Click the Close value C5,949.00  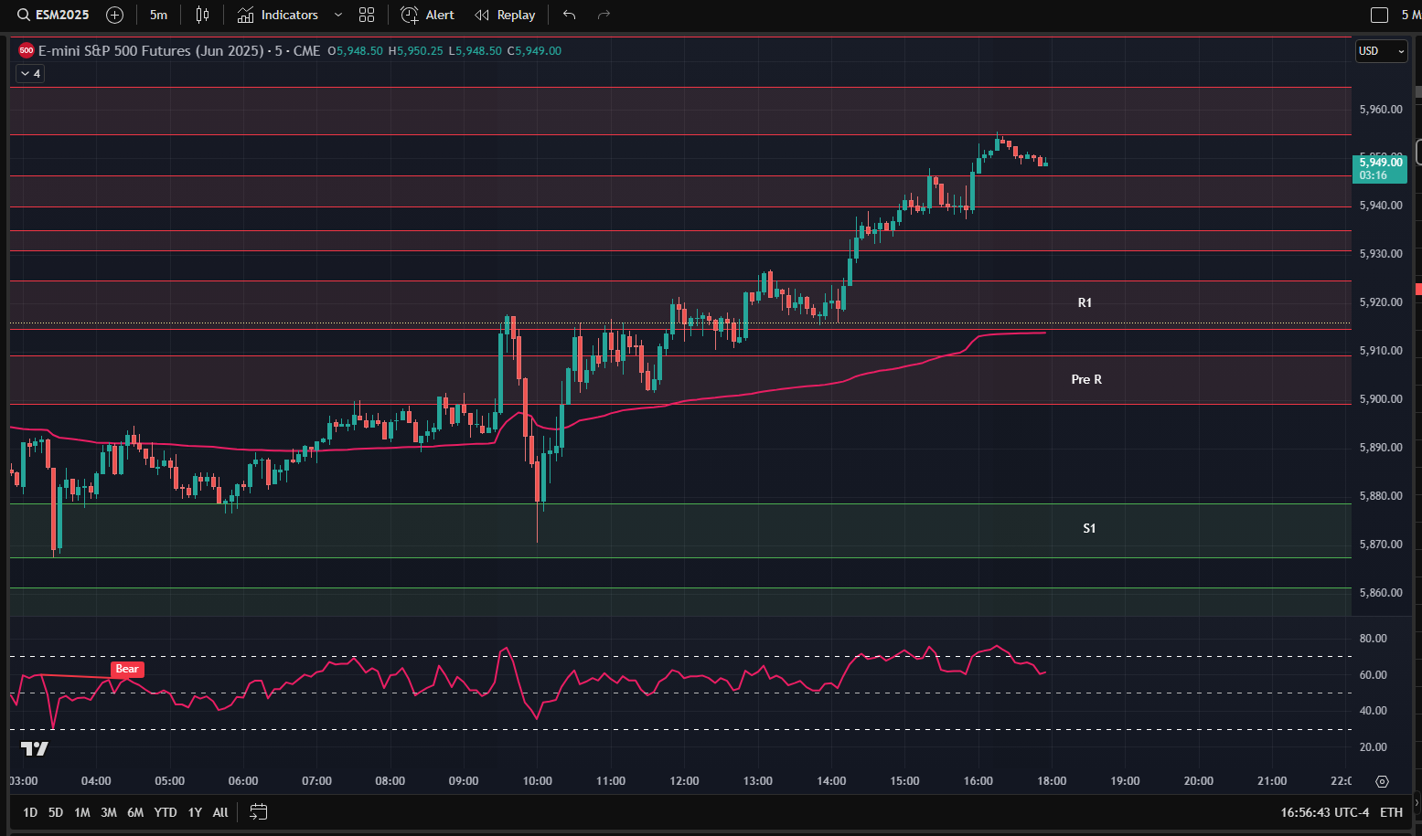coord(534,51)
